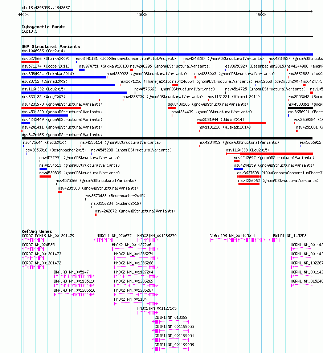Open esv3656918 (Besenbacher2015) variant label
This screenshot has width=323, height=353.
coord(56,150)
